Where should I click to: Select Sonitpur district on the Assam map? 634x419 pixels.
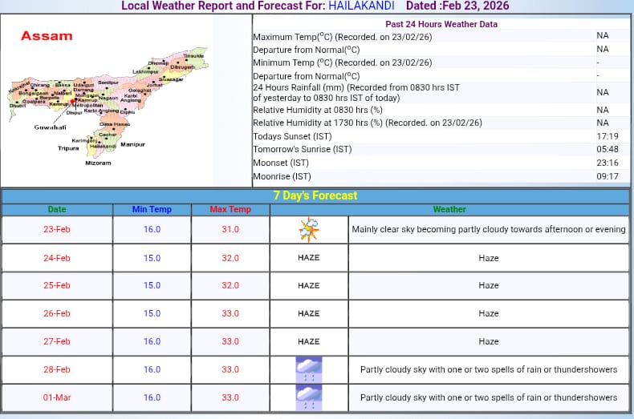click(108, 83)
